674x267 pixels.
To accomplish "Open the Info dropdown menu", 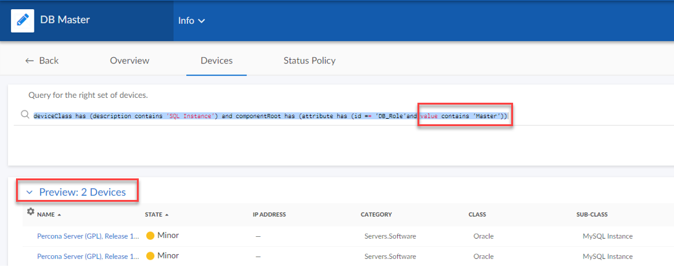I will [x=191, y=21].
